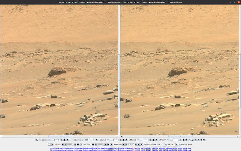This screenshot has width=241, height=151.
Task: Click the bold minus button for zoom
Action: coord(49,140)
